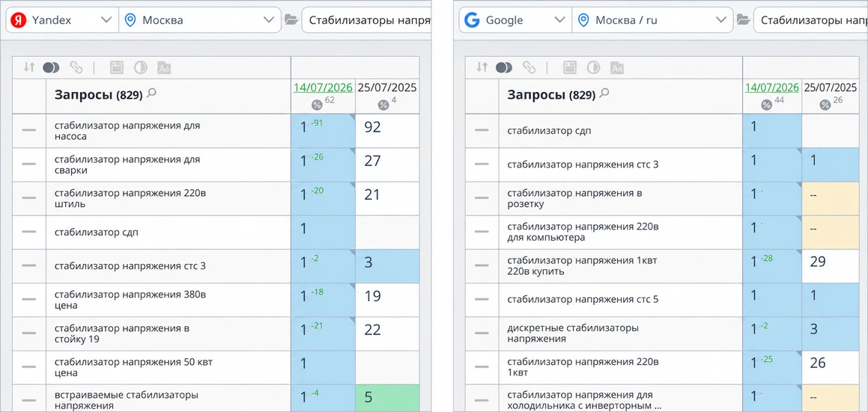The width and height of the screenshot is (868, 412).
Task: Select query стабилизатор напряжения стс 3 in Yandex panel
Action: click(x=130, y=266)
